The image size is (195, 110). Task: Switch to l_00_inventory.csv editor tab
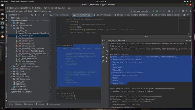[x=103, y=15]
